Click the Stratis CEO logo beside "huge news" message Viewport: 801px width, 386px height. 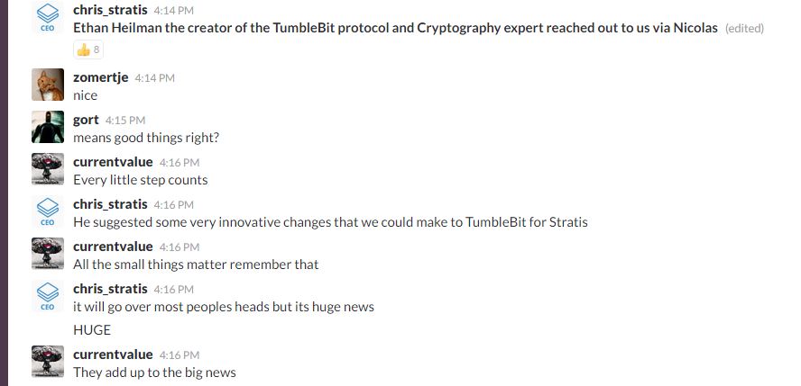coord(48,296)
